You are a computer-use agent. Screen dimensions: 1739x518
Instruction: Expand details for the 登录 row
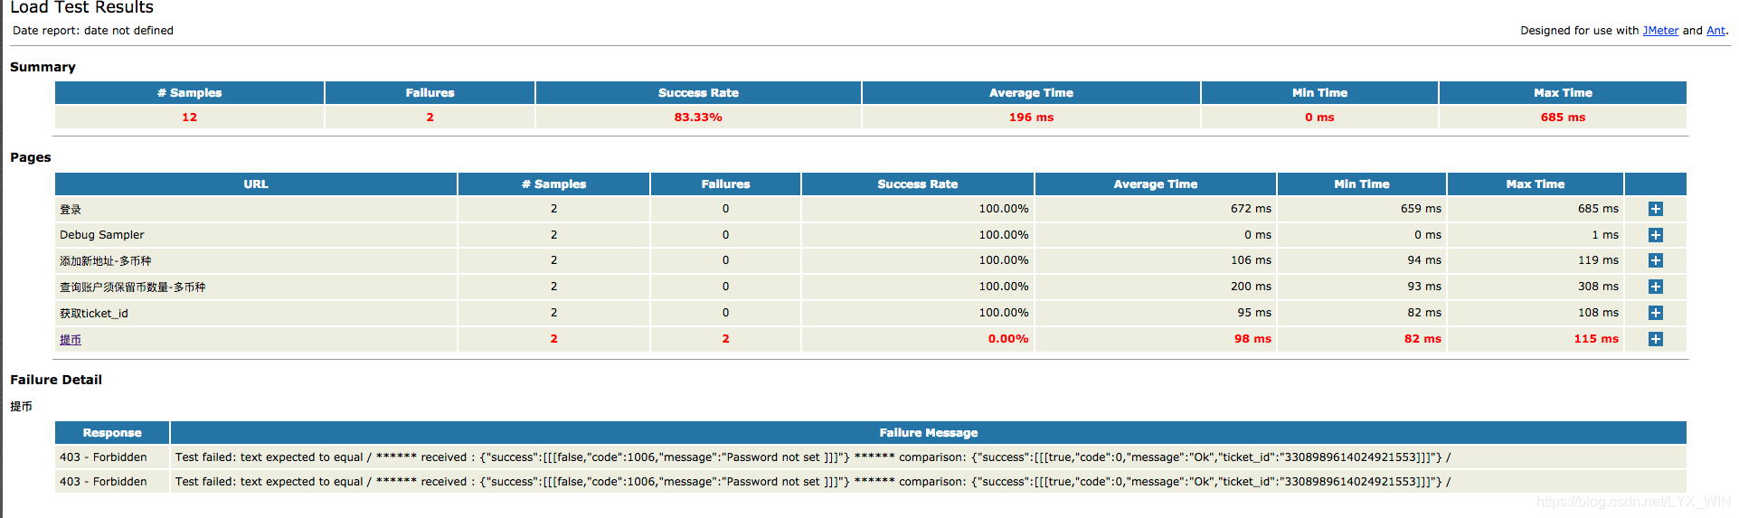click(1655, 209)
